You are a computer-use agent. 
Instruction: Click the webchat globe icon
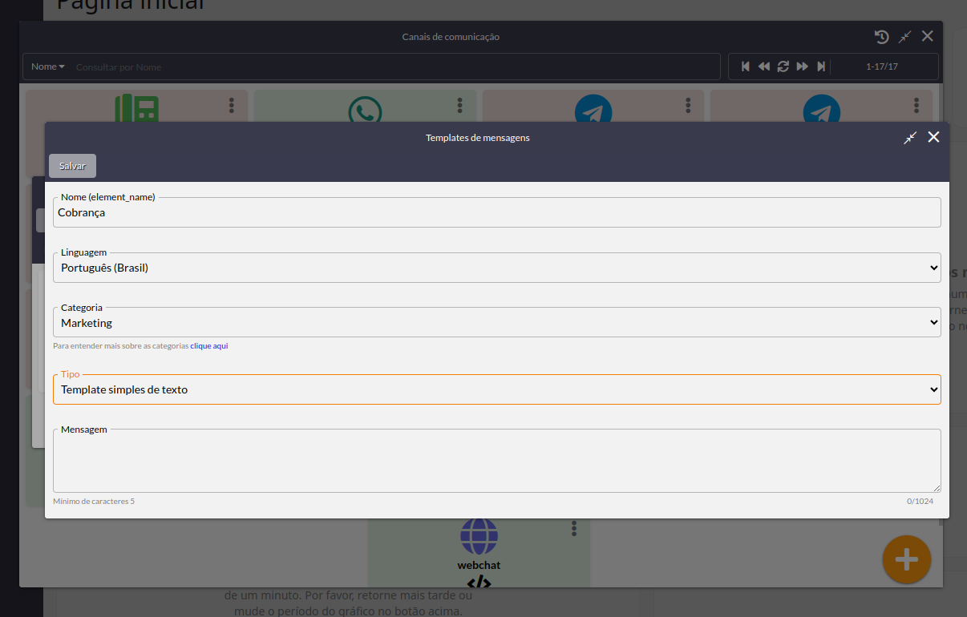tap(479, 537)
